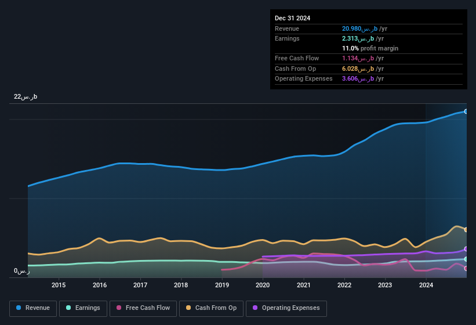The width and height of the screenshot is (476, 325).
Task: Toggle Free Cash Flow legend entry
Action: 143,308
